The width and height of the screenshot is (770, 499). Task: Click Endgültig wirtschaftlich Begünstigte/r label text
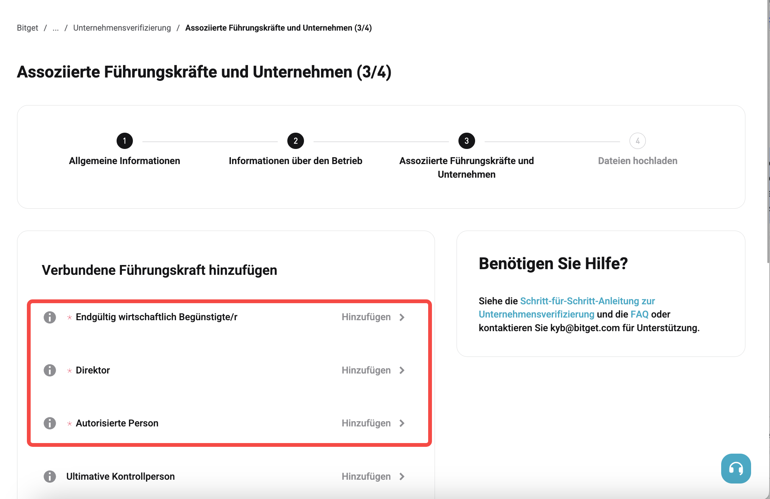pos(156,317)
